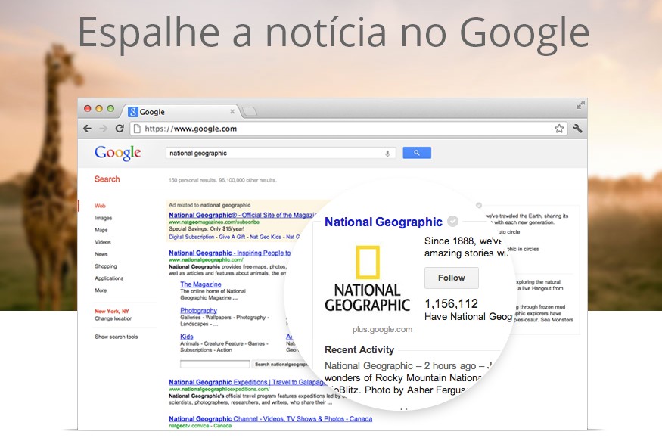Expand the More search categories
The height and width of the screenshot is (441, 662).
101,290
